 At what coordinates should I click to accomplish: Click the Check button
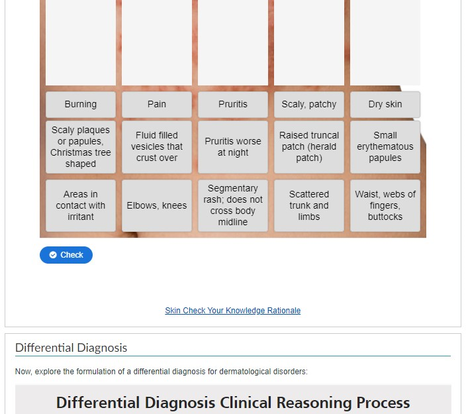(66, 255)
